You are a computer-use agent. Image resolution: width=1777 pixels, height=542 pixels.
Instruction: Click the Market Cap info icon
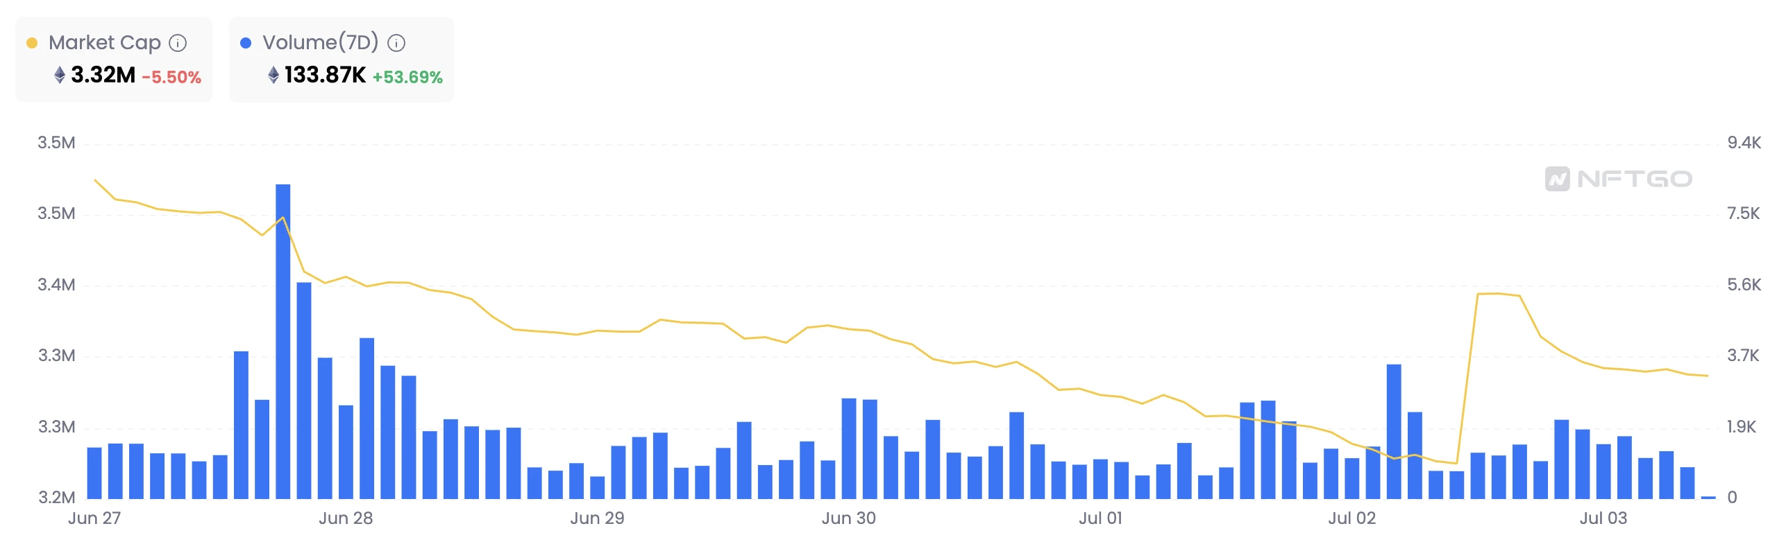(x=178, y=43)
